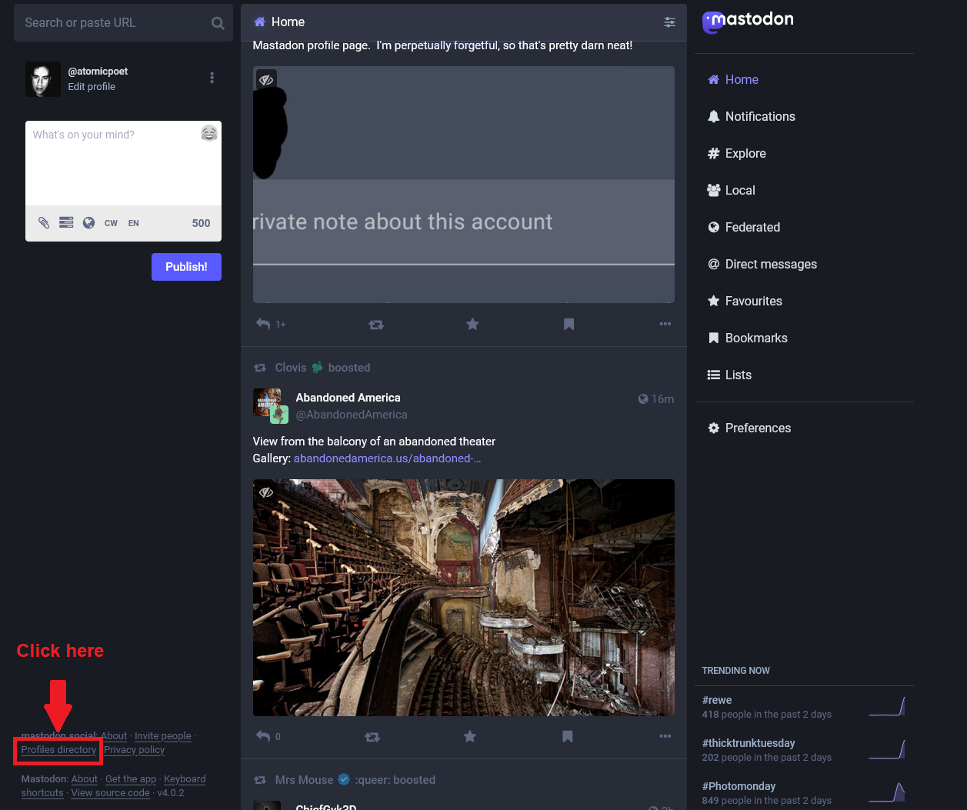The image size is (967, 810).
Task: Open the Profiles directory link
Action: pos(58,750)
